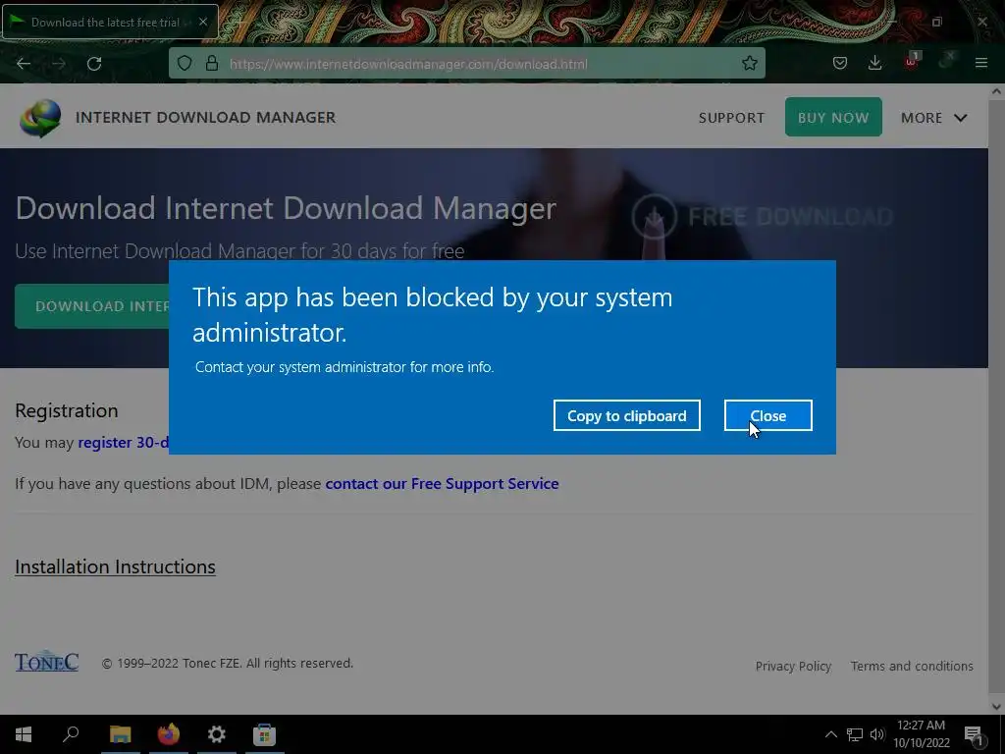
Task: Open Terms and conditions link
Action: pyautogui.click(x=912, y=667)
